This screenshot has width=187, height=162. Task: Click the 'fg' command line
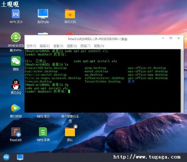coord(47,85)
